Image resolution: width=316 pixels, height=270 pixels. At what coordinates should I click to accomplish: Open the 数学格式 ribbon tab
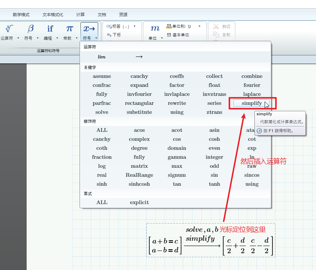pos(21,14)
